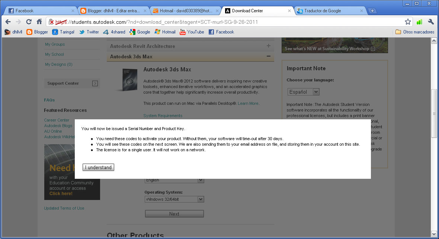
Task: Open the wrench settings menu
Action: coord(430,22)
